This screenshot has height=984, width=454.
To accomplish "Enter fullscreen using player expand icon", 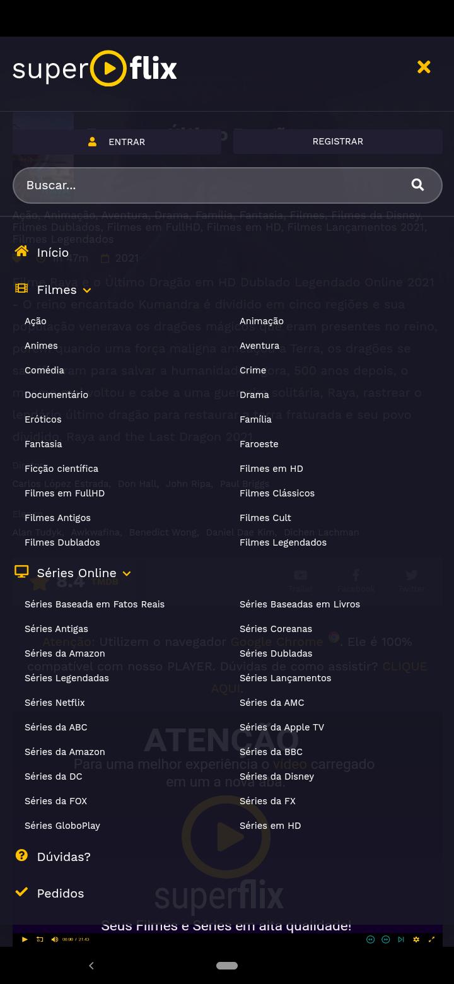I will point(431,939).
